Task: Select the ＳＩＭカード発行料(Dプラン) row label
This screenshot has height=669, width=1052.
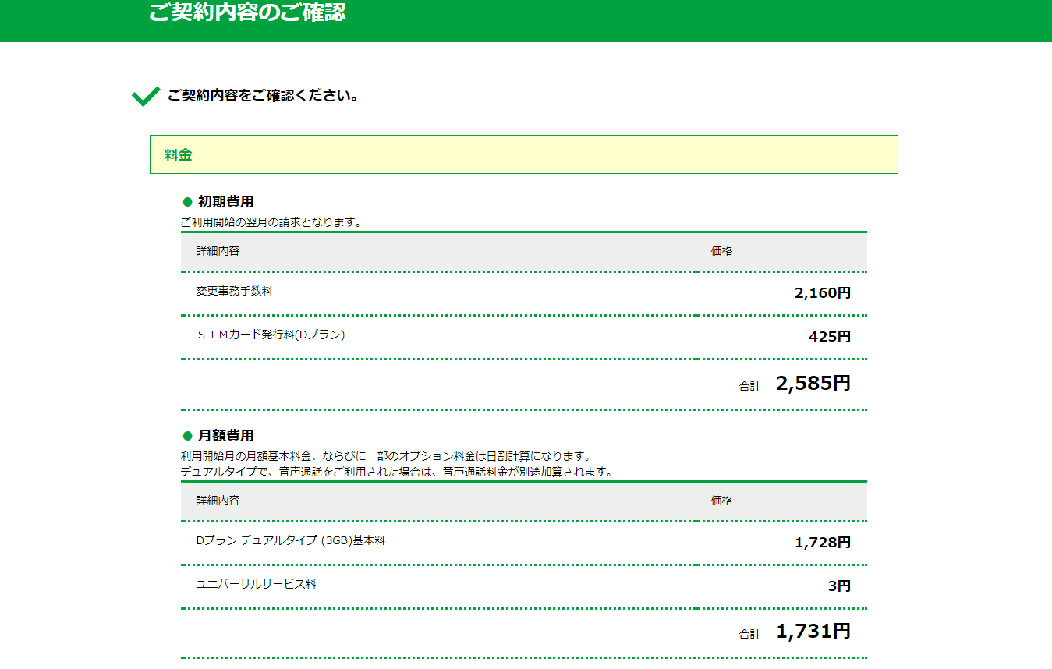Action: (x=271, y=335)
